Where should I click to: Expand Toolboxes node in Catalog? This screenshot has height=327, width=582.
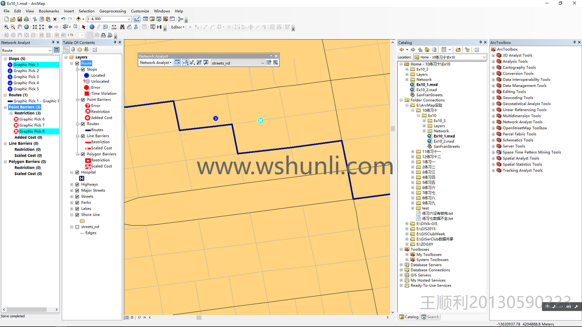point(401,249)
